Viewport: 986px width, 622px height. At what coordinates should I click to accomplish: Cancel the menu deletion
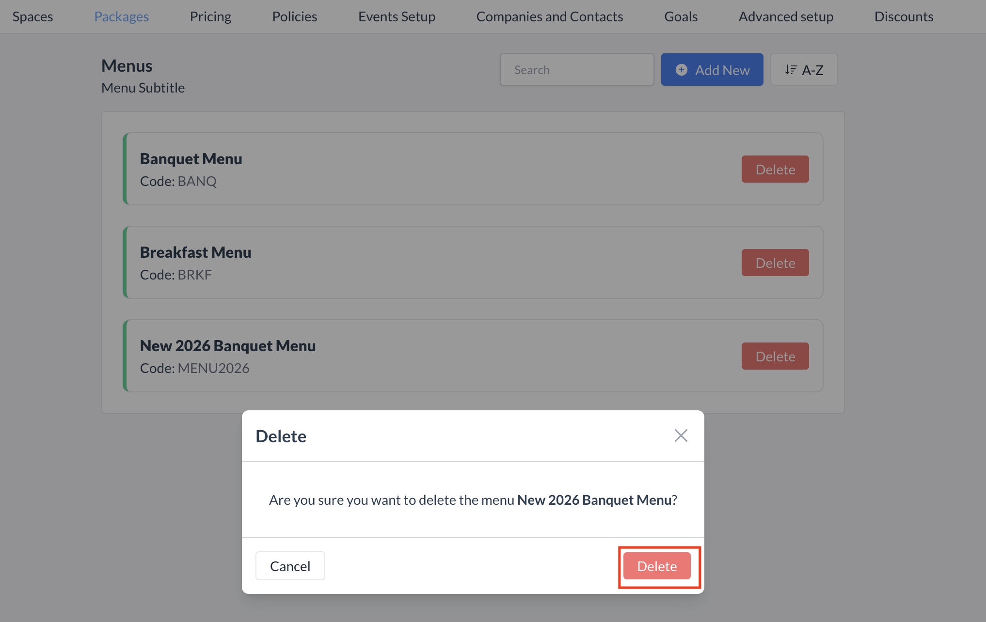pyautogui.click(x=290, y=565)
